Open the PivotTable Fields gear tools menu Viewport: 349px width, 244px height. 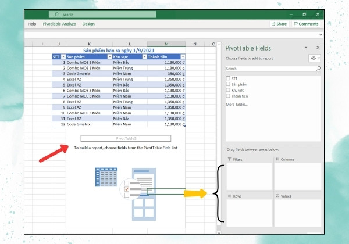coord(315,58)
